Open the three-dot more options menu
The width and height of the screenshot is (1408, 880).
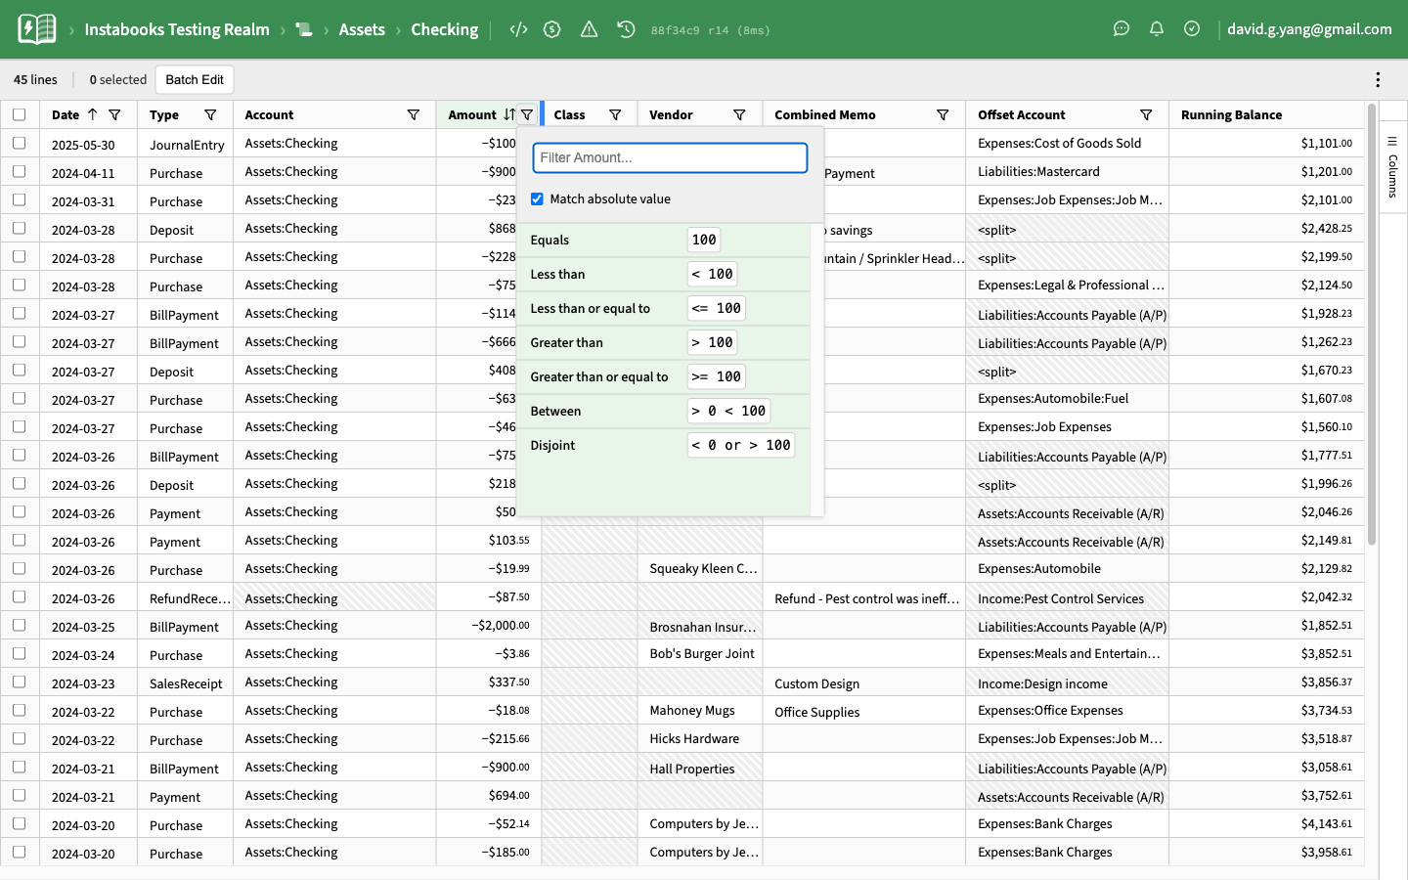[x=1378, y=80]
